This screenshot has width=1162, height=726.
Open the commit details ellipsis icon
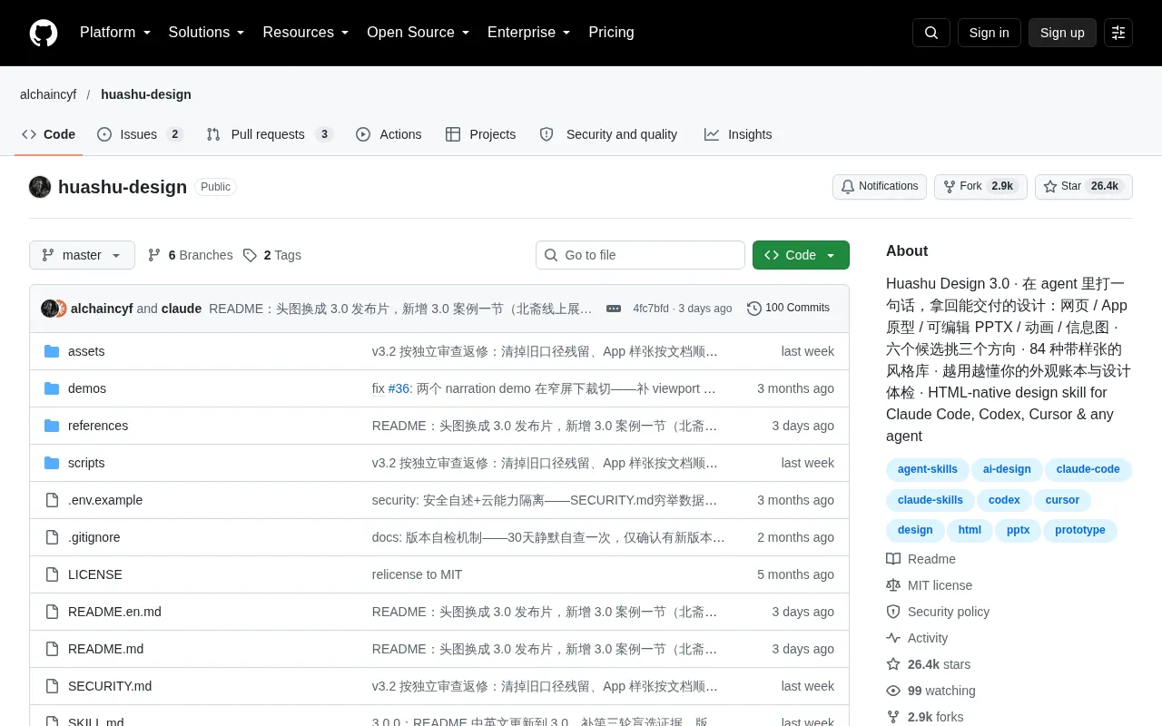614,309
